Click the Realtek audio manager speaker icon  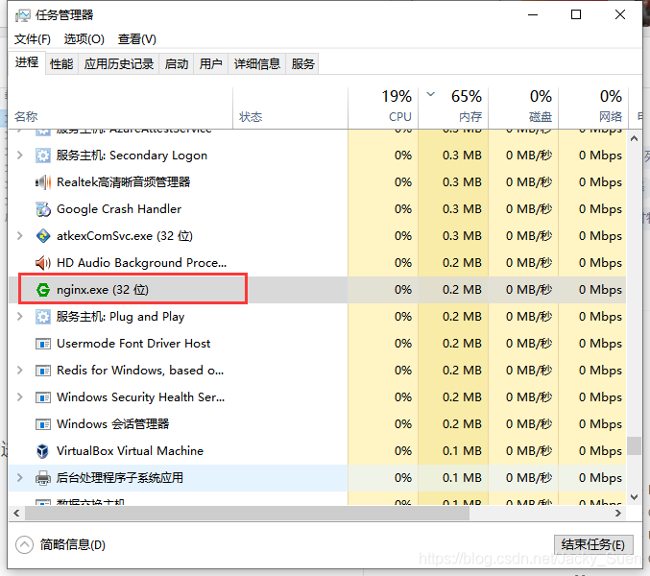(43, 182)
